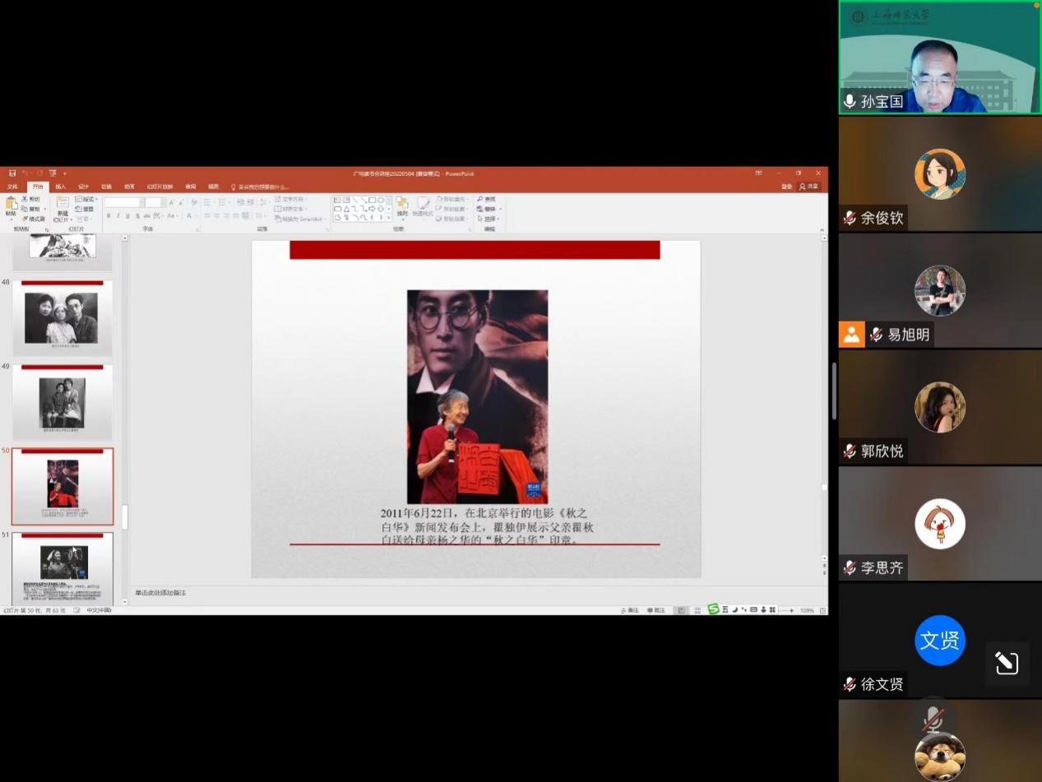1042x782 pixels.
Task: Open the Insert (插入) ribbon tab
Action: click(x=60, y=187)
